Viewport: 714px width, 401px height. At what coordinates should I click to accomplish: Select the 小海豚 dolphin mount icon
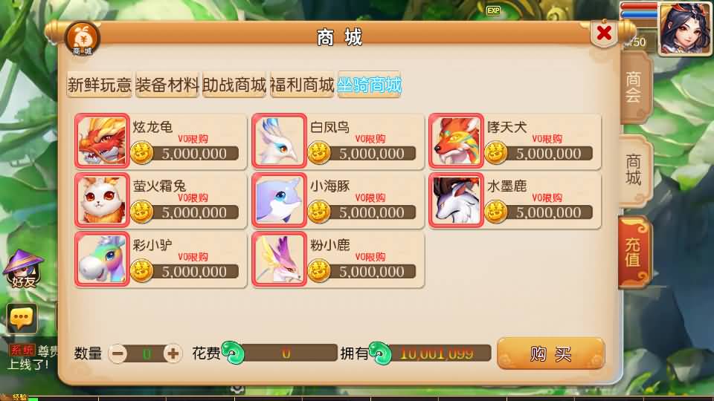[279, 200]
